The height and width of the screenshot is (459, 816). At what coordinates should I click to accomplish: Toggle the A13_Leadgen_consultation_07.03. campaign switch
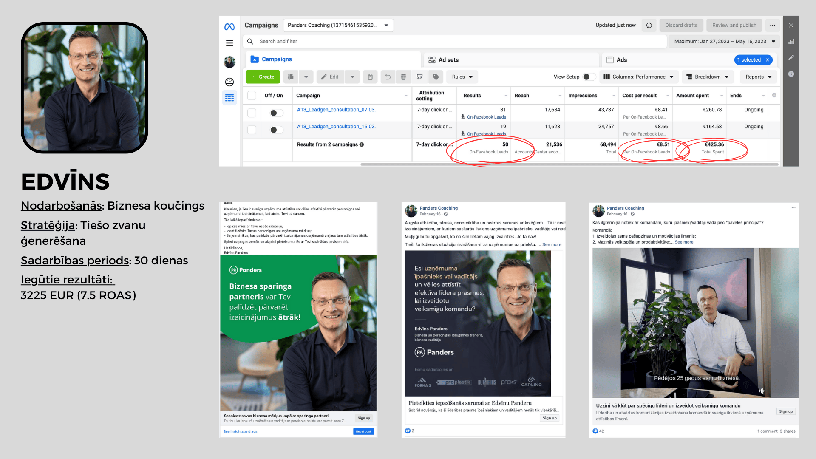(276, 113)
